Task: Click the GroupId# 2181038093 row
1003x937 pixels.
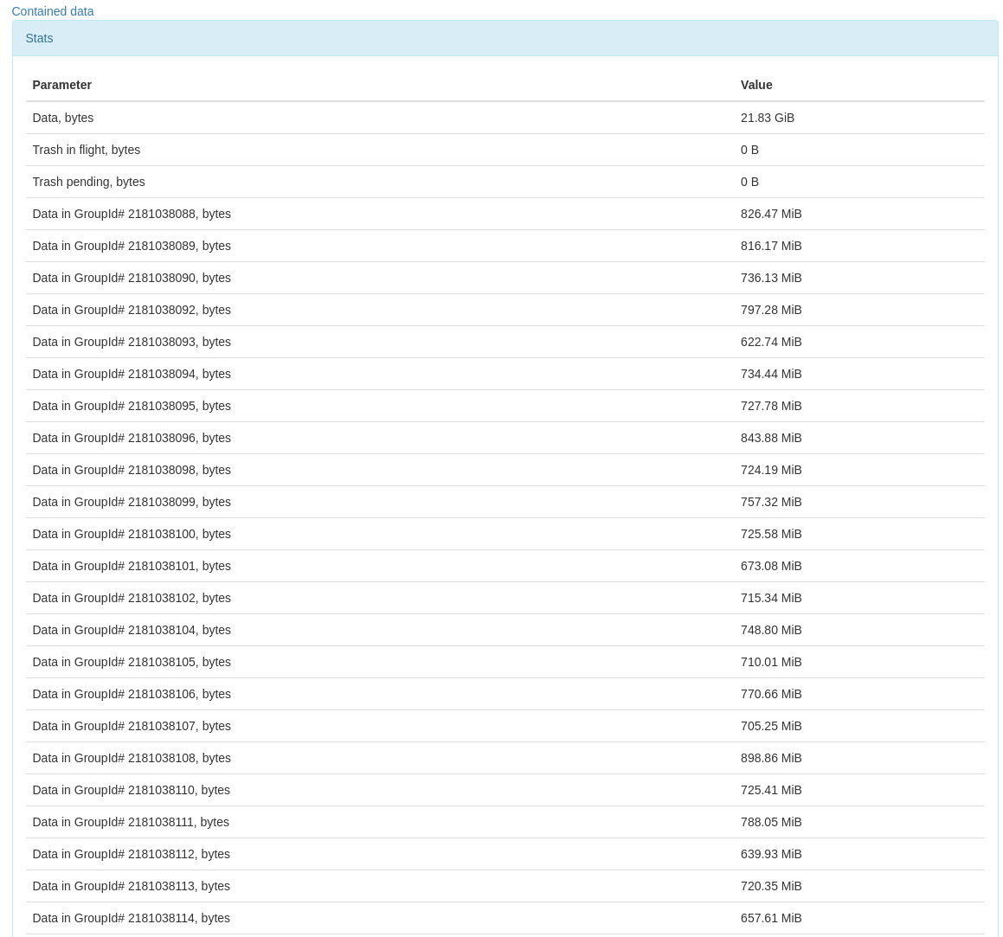Action: pyautogui.click(x=132, y=342)
